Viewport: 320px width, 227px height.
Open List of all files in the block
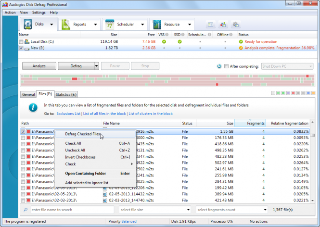tap(104, 113)
